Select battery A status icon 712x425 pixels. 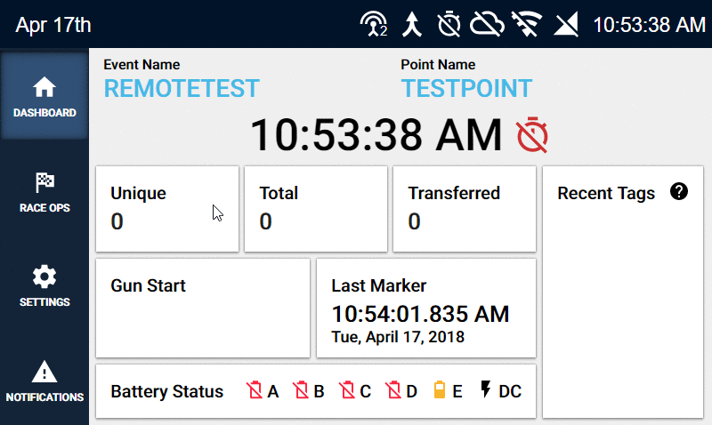point(255,390)
